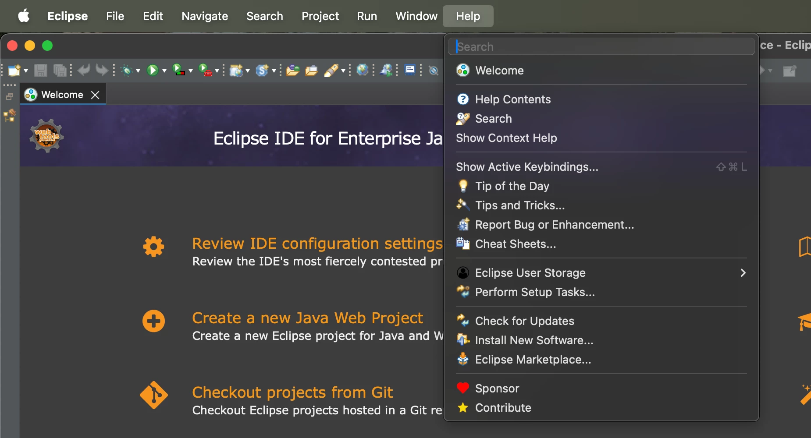Choose Tip of the Day

pyautogui.click(x=601, y=186)
